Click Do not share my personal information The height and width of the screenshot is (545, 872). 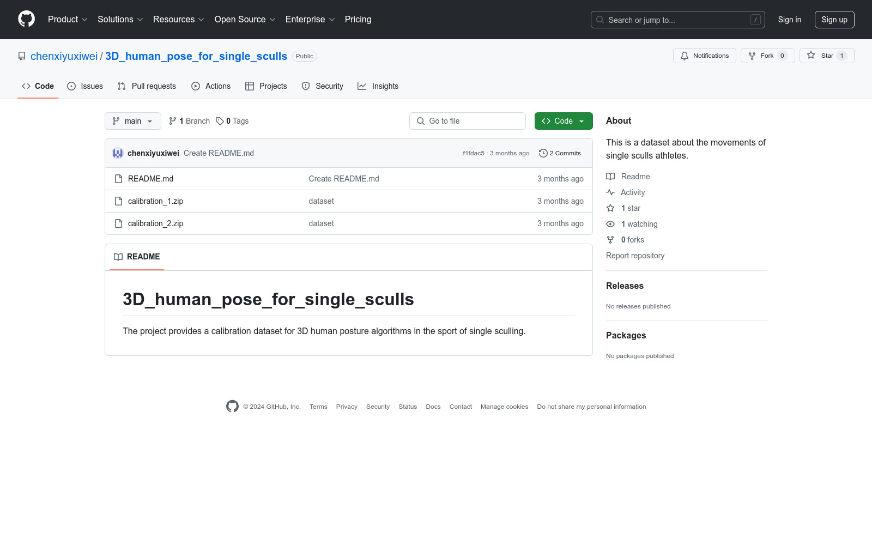(591, 407)
